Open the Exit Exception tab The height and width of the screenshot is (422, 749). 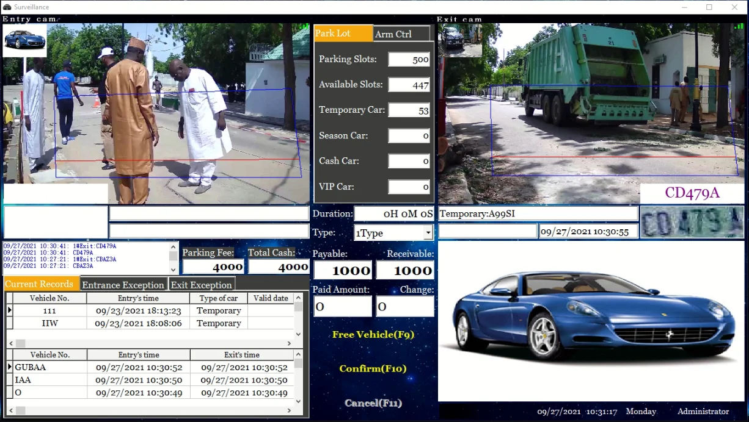(202, 285)
